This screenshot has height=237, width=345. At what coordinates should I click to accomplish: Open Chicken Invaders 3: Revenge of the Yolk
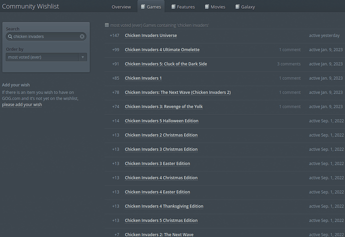163,106
